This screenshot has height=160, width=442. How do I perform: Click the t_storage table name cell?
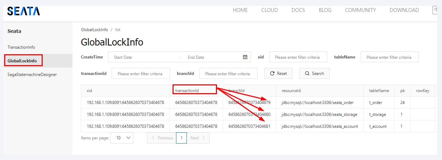pos(379,114)
